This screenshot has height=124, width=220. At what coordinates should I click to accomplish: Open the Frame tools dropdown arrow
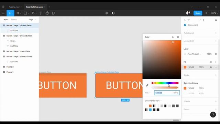[x=21, y=13]
